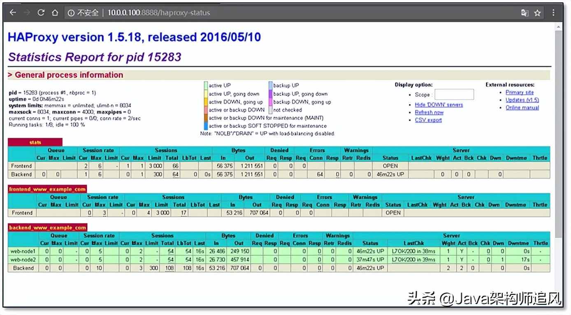Jump to the stats proxy section header
The width and height of the screenshot is (571, 315).
point(35,142)
